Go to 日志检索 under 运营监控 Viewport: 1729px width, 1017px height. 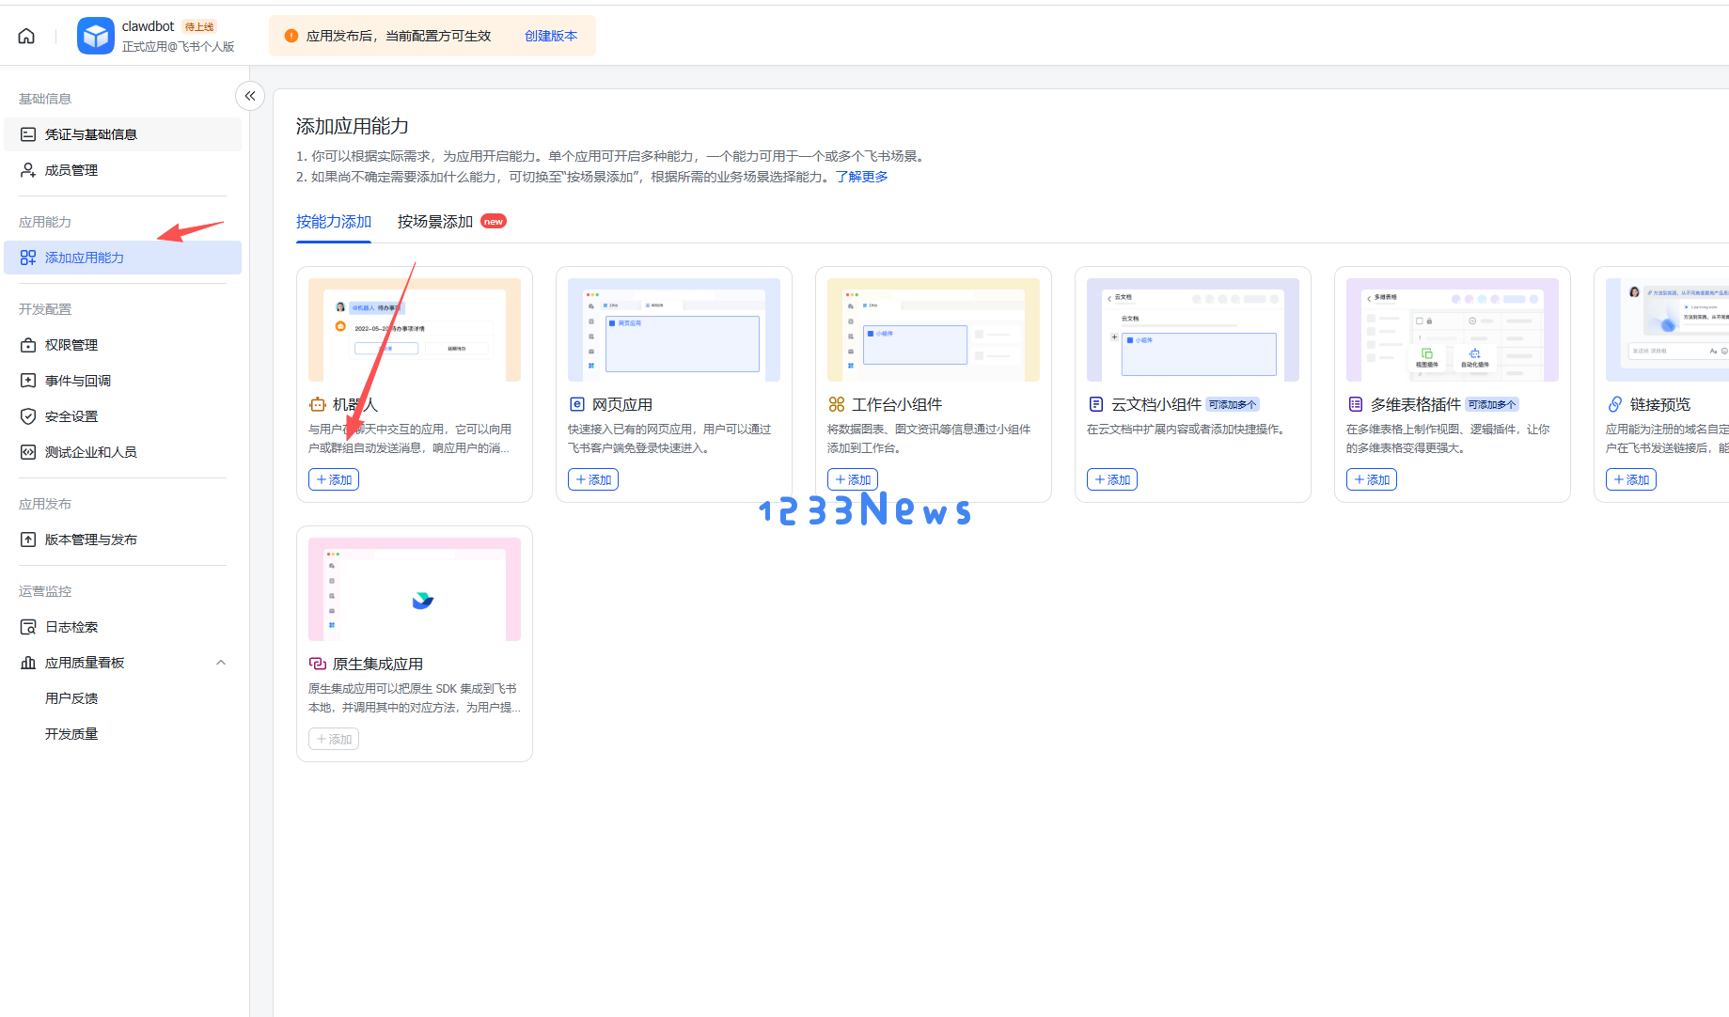pyautogui.click(x=71, y=626)
